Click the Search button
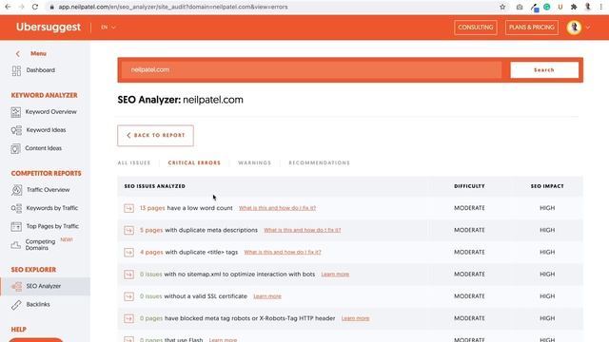 tap(544, 70)
